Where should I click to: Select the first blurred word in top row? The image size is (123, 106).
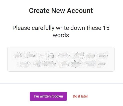18,55
